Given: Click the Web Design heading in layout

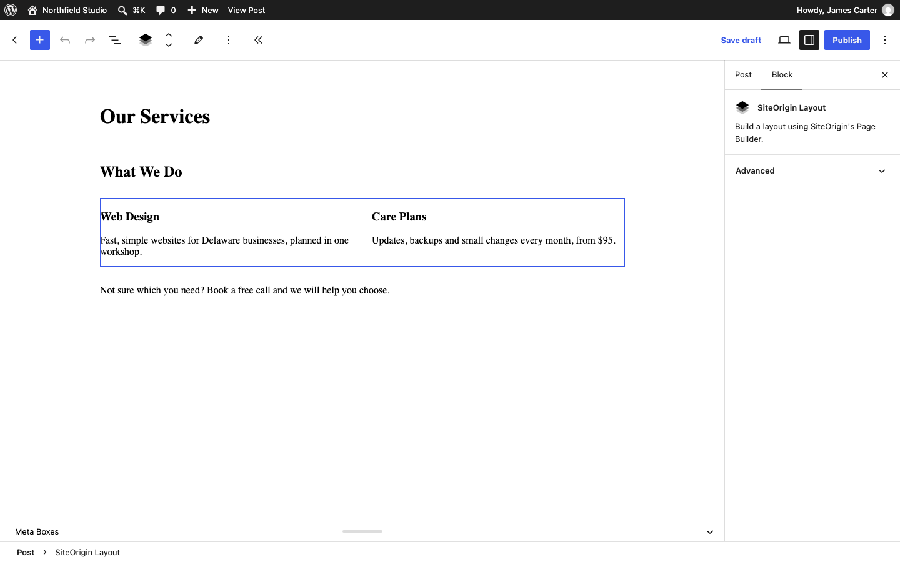Looking at the screenshot, I should click(x=130, y=217).
